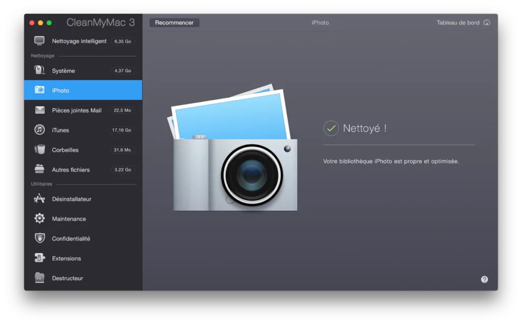Click the green full screen window button
The height and width of the screenshot is (325, 522).
coord(49,22)
